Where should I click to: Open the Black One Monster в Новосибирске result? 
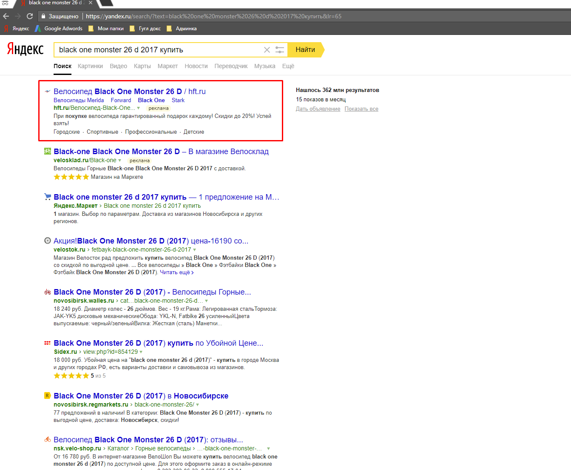pyautogui.click(x=141, y=395)
